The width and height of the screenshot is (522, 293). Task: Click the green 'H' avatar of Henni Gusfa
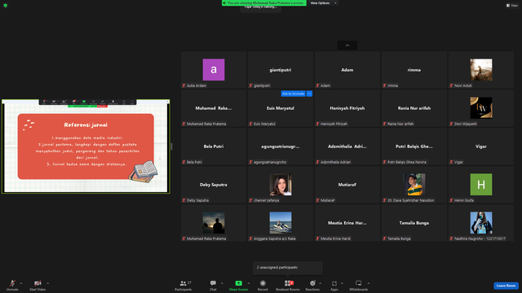481,185
